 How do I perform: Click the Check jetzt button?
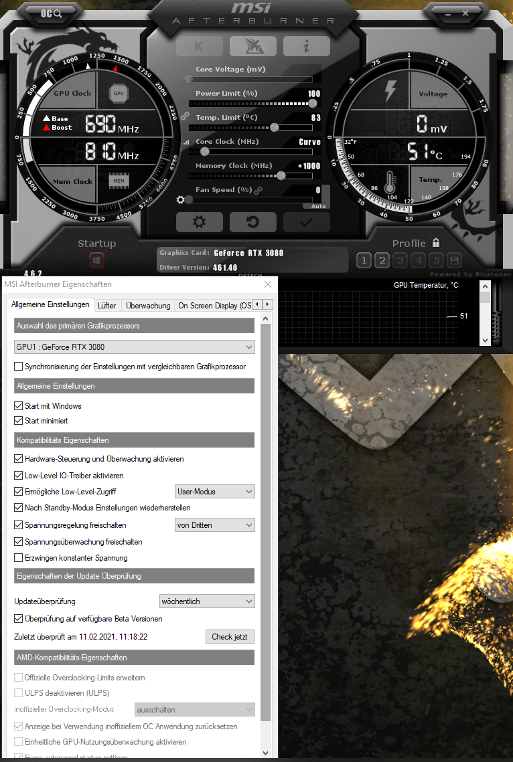pos(230,637)
